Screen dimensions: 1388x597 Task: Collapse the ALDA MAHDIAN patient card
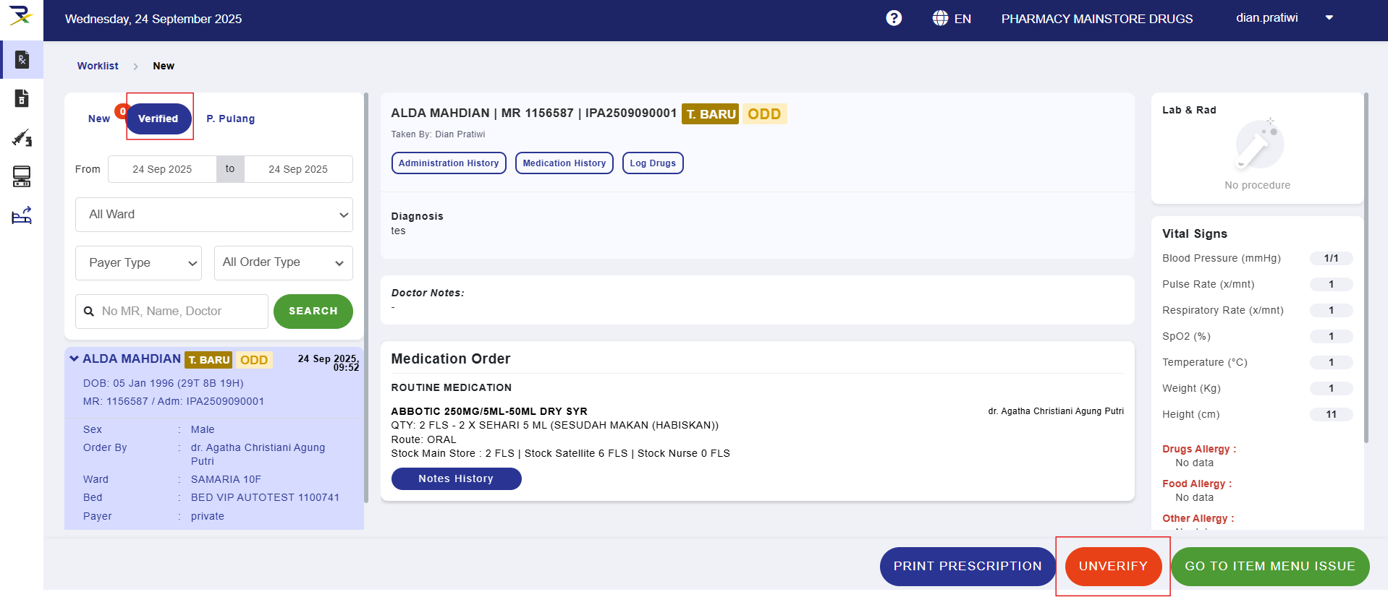point(74,358)
